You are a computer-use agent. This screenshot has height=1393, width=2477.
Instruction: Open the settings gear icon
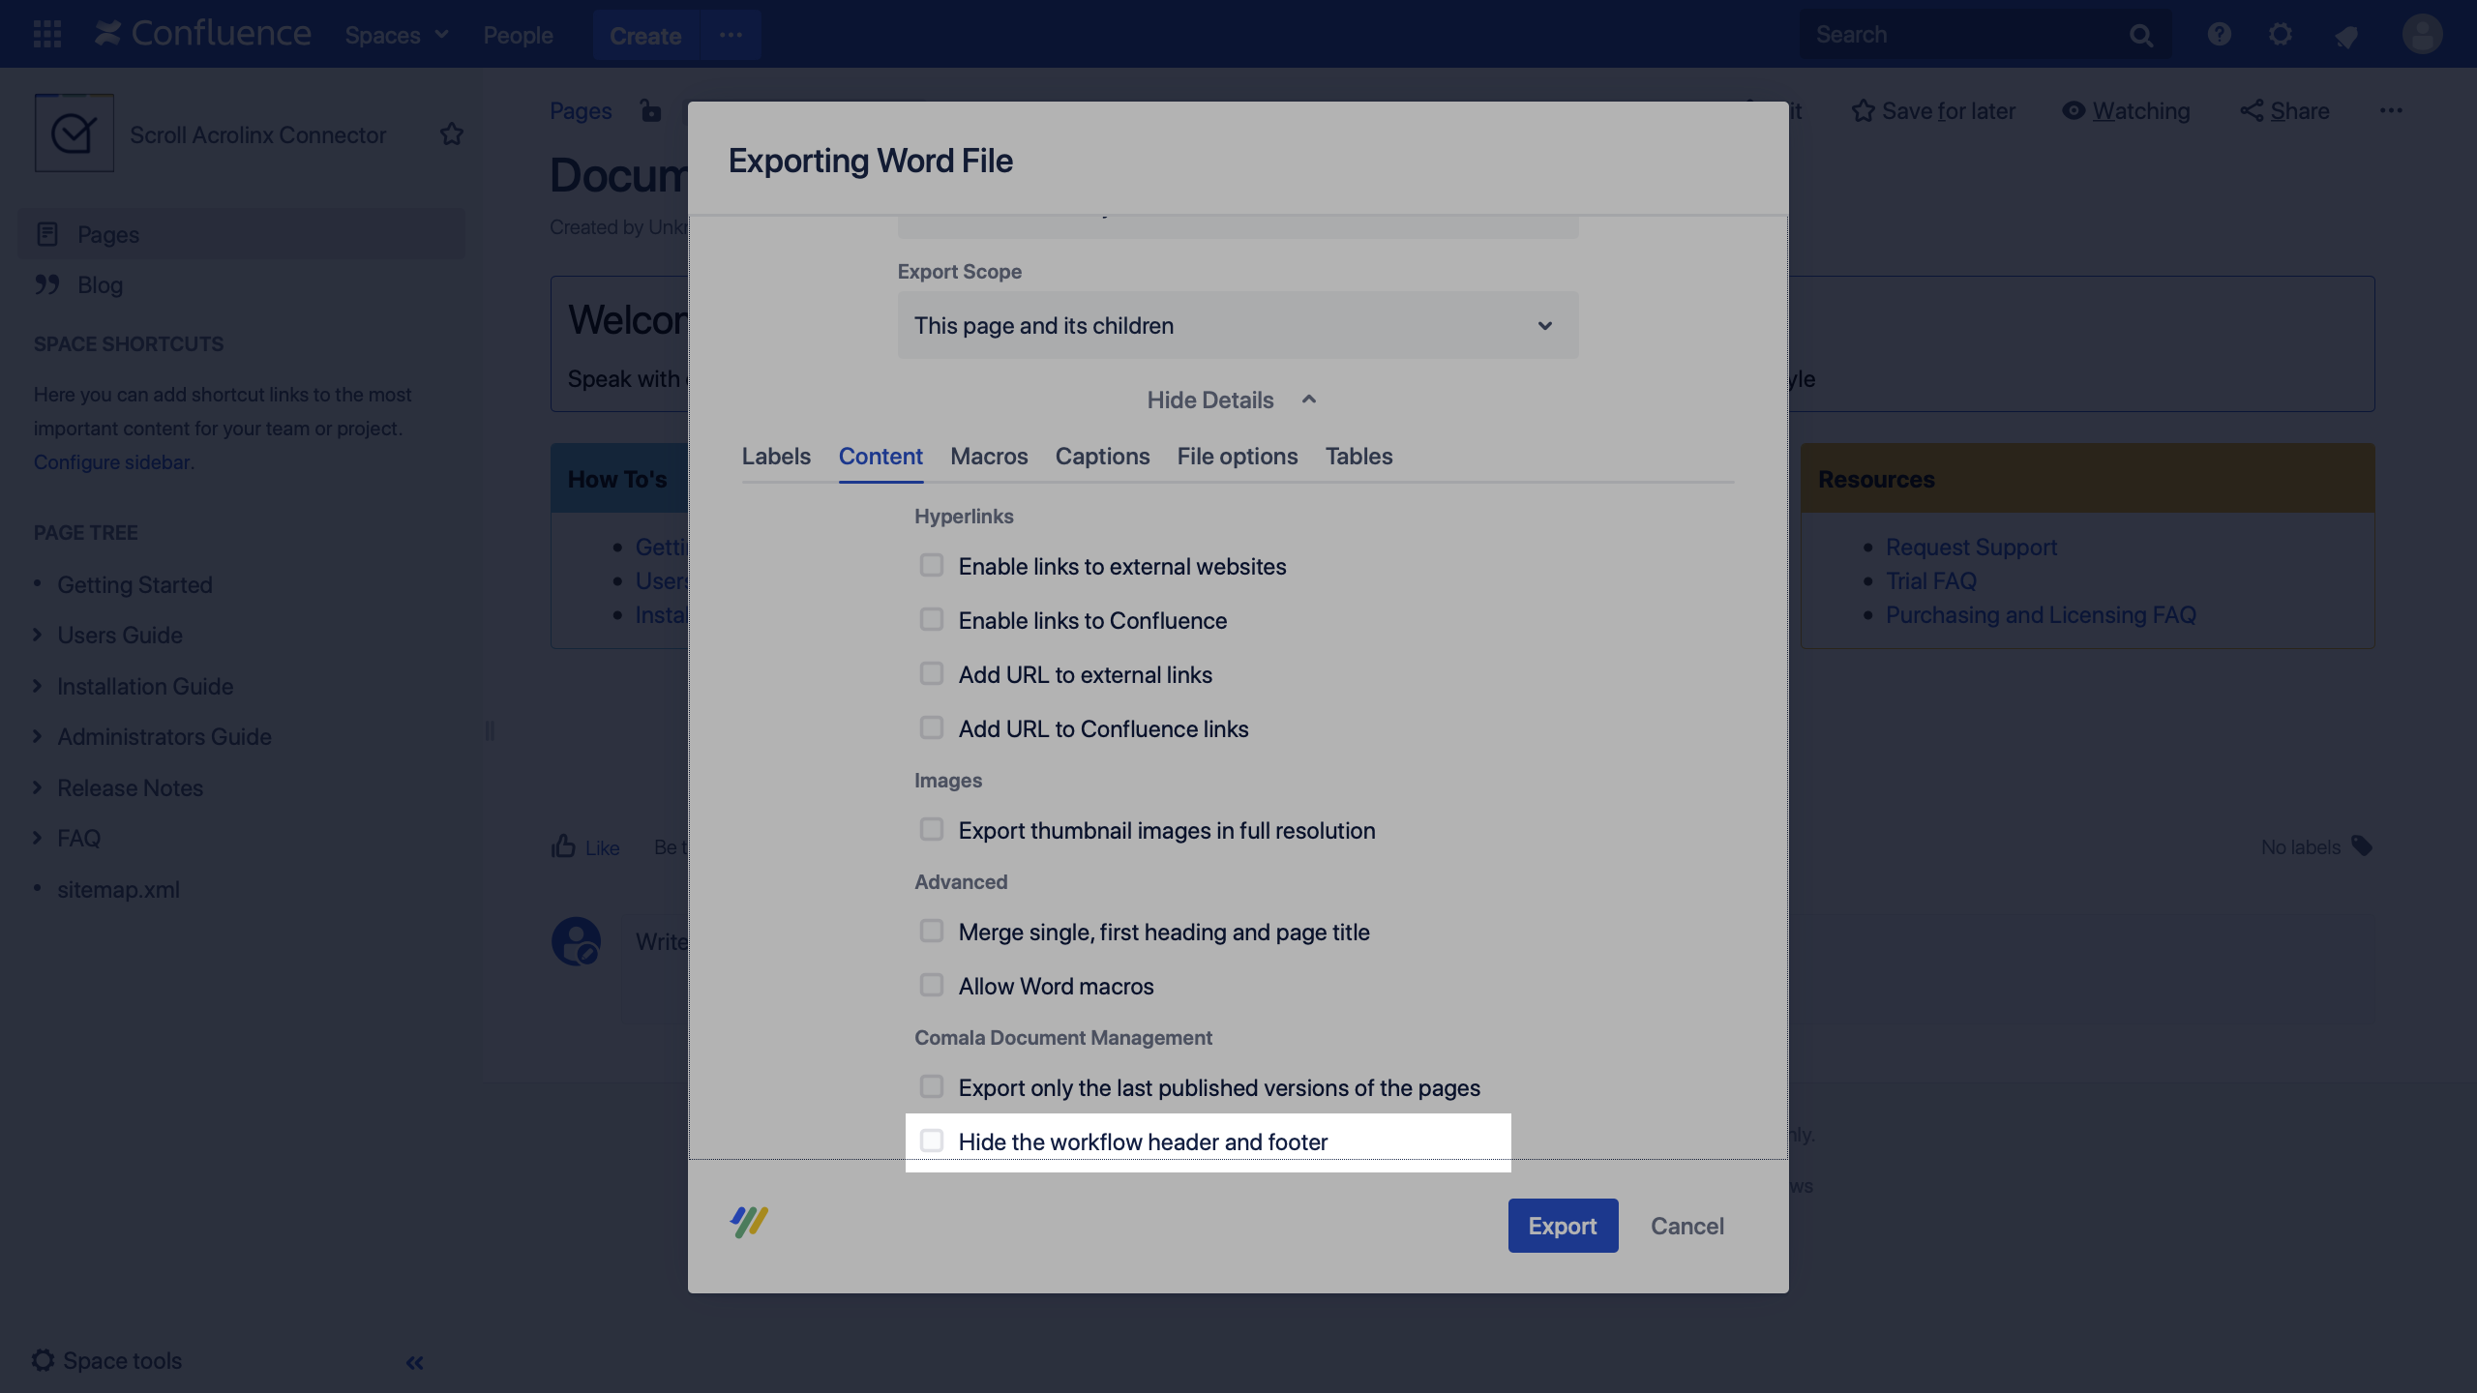click(2281, 35)
